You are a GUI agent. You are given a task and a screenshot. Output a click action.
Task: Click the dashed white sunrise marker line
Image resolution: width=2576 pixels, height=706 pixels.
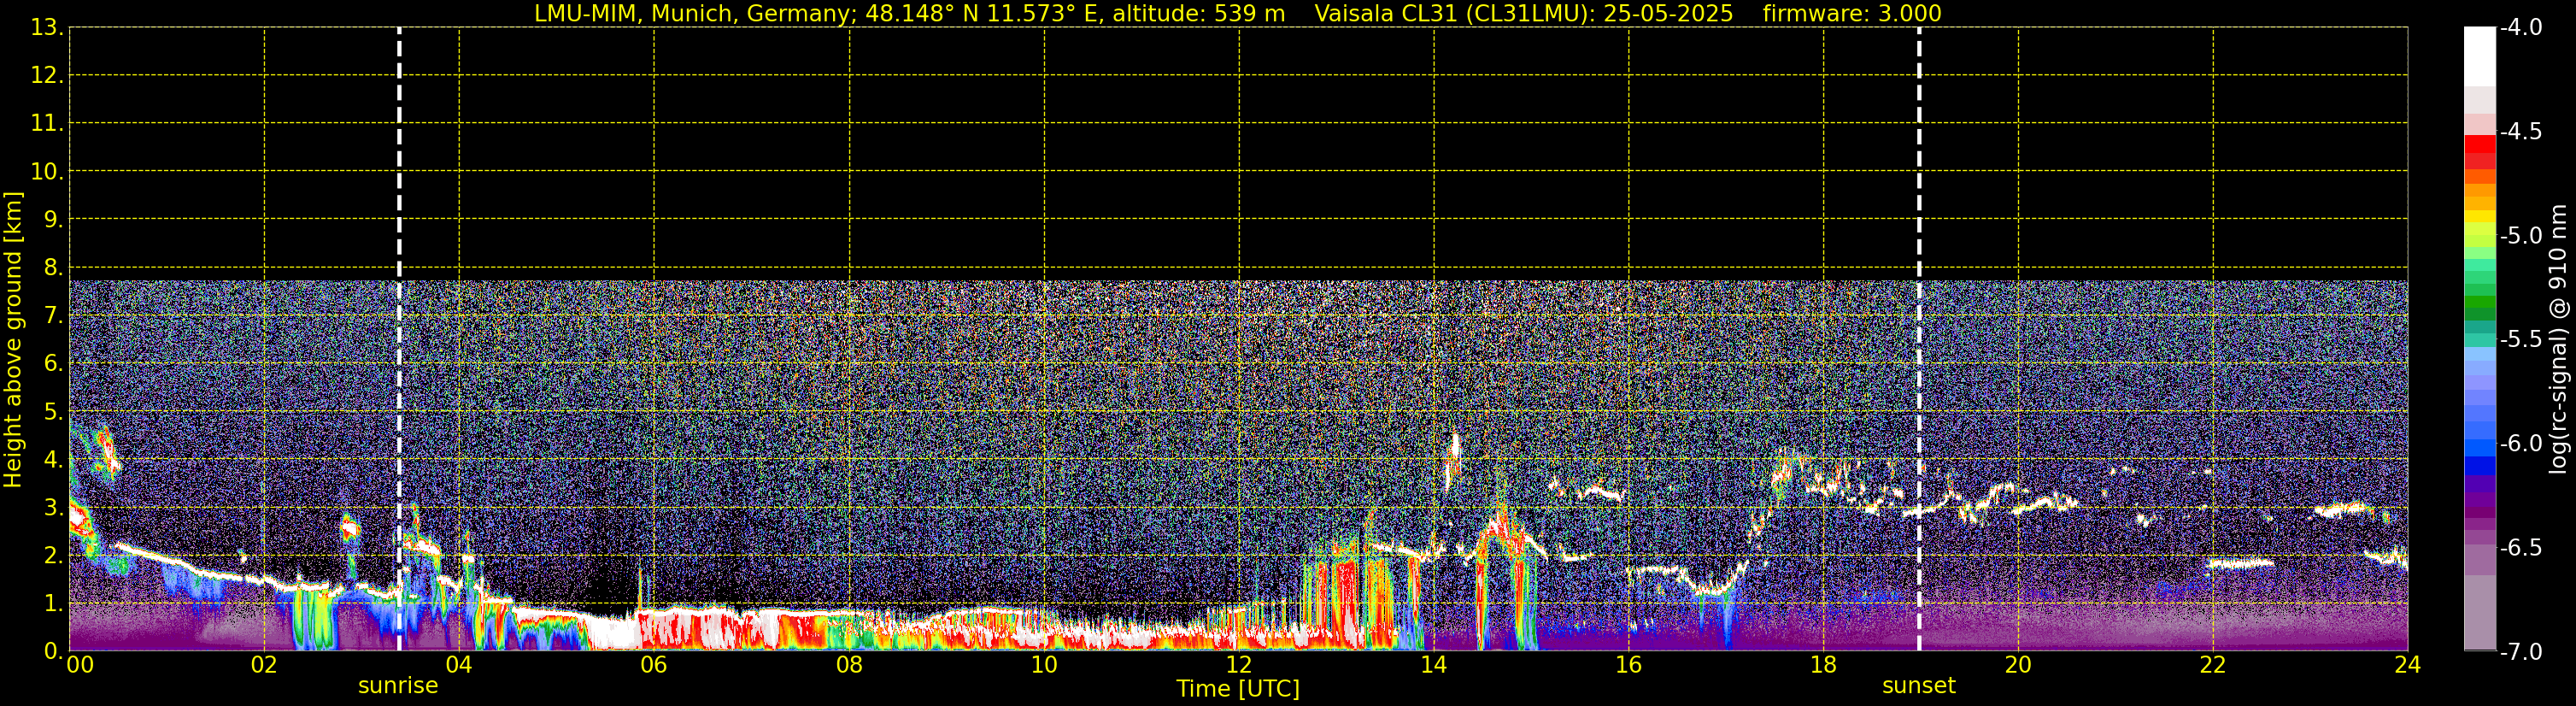point(399,339)
